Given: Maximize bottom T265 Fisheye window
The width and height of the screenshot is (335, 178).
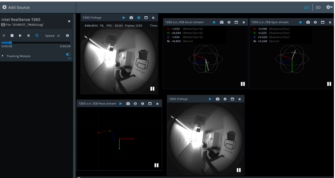Looking at the screenshot, I should 232,99.
